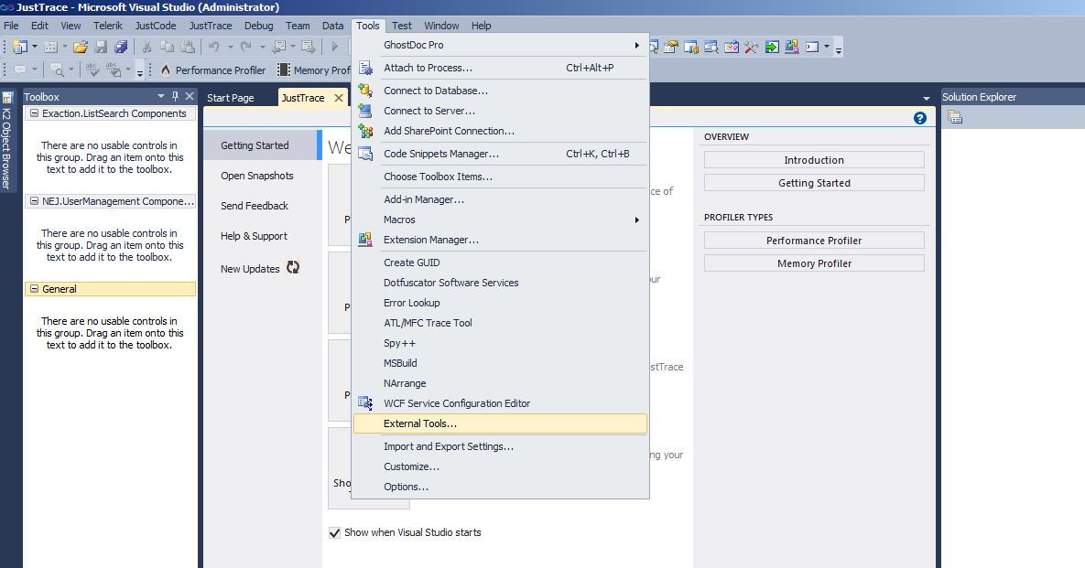
Task: Click the New Updates refresh icon
Action: click(x=292, y=268)
